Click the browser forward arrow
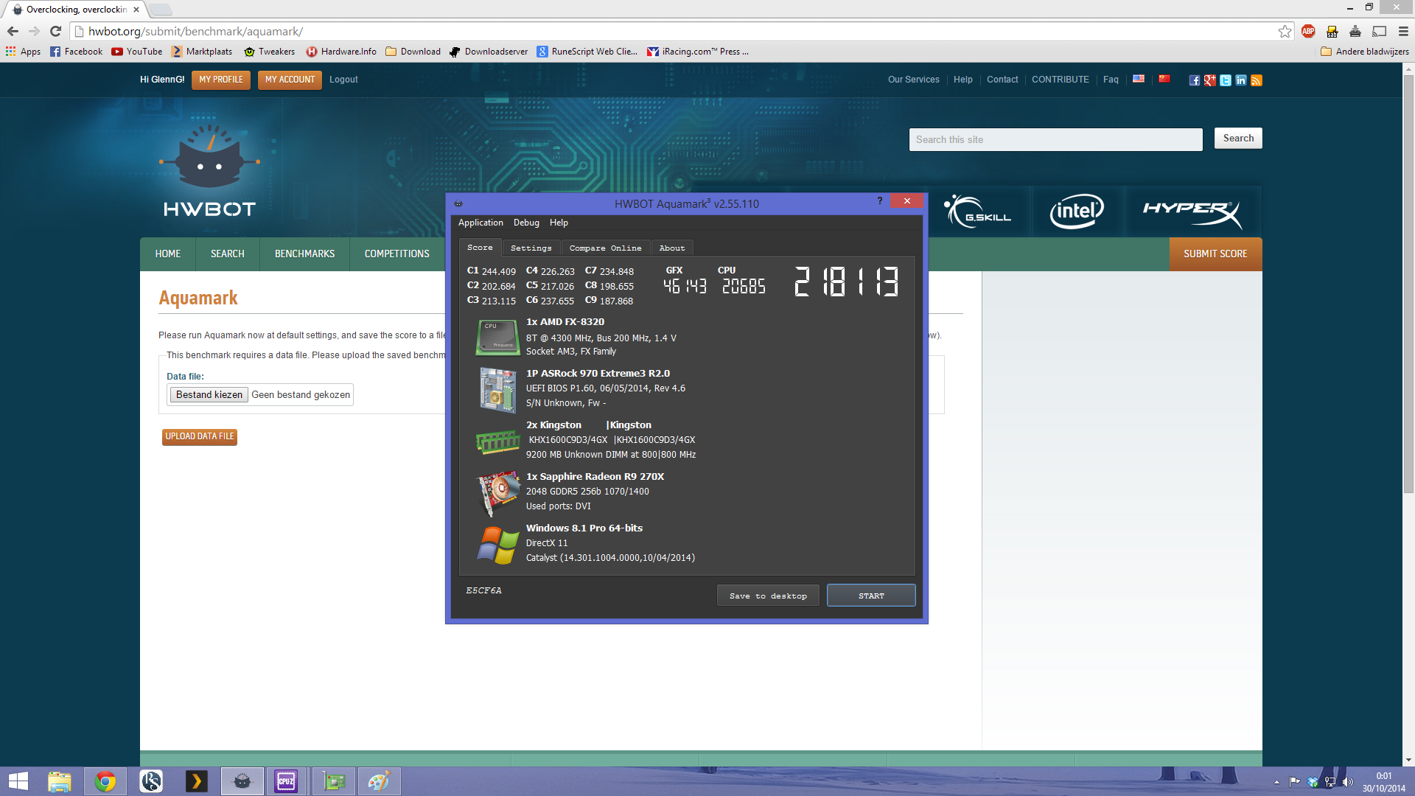This screenshot has width=1415, height=796. click(x=34, y=31)
